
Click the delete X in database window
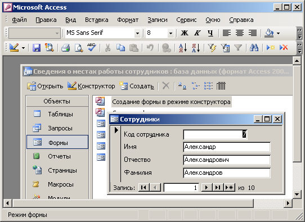166,85
